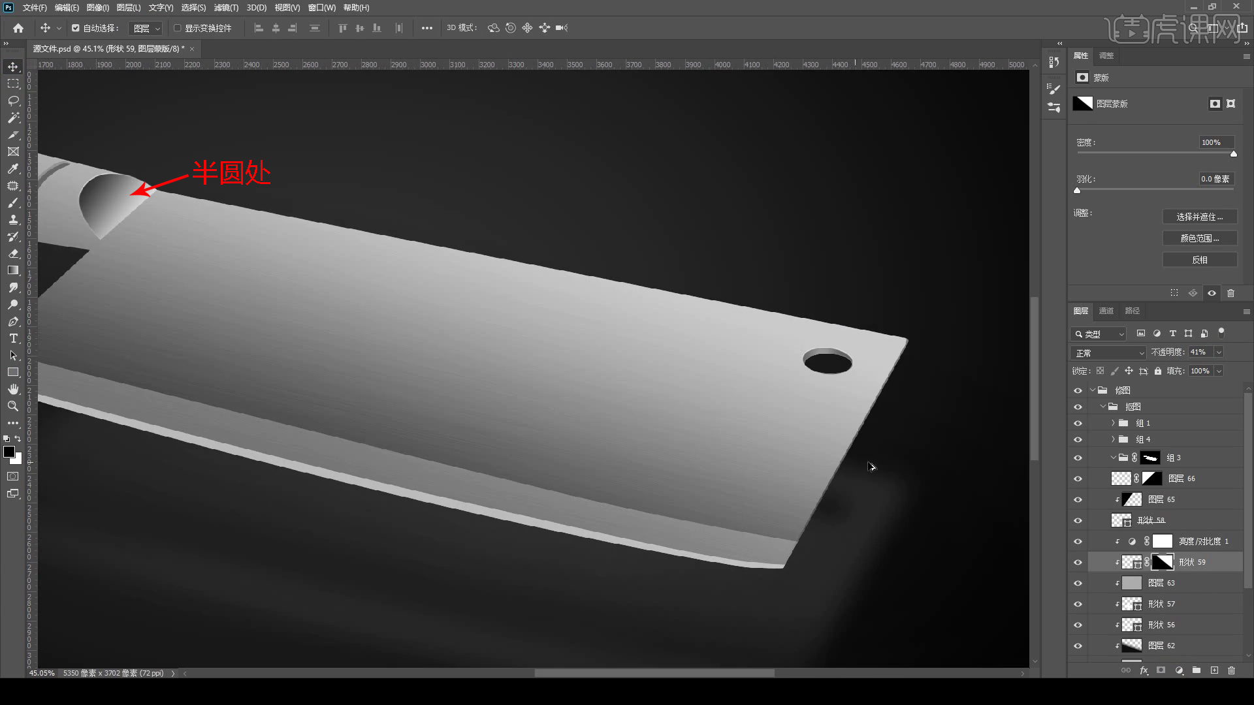1254x705 pixels.
Task: Switch to the 调整 tab
Action: [x=1106, y=55]
